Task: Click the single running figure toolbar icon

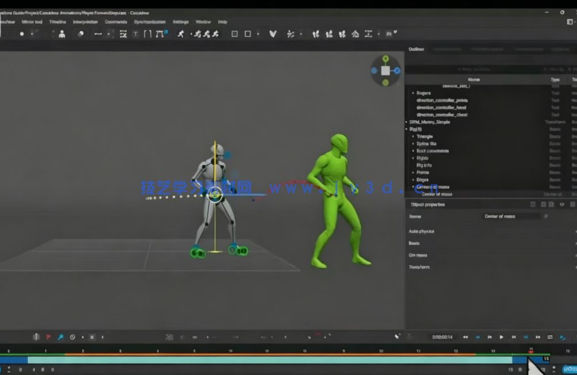Action: (181, 34)
